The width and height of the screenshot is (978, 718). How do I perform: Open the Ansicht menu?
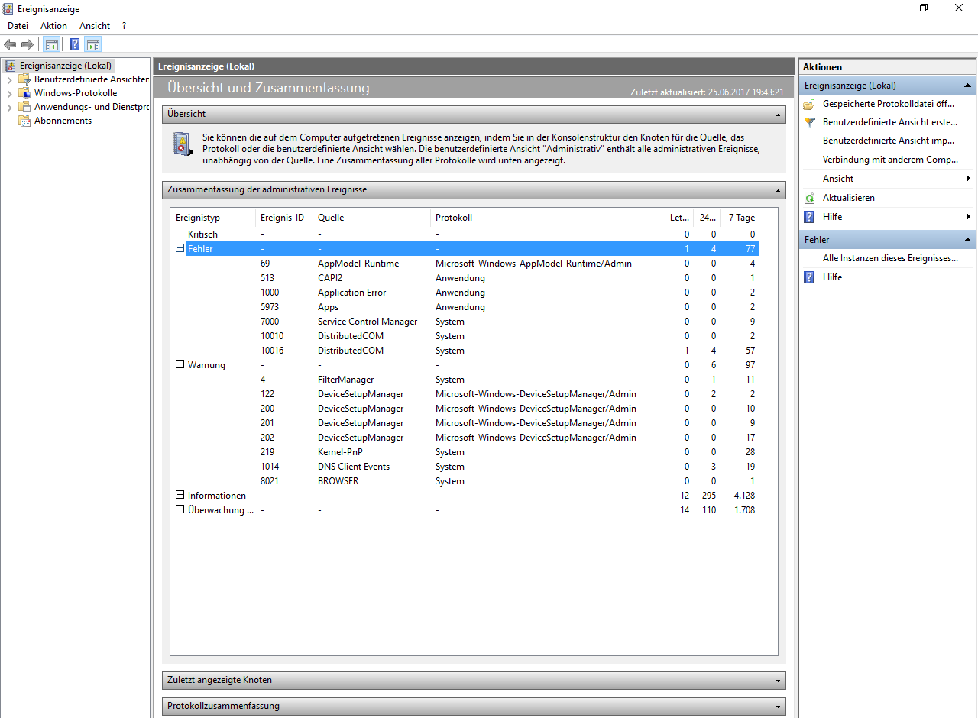pyautogui.click(x=95, y=26)
